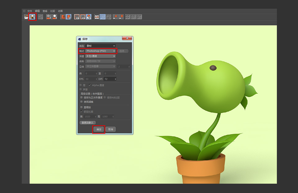Click the Save As floppy disk icon
The width and height of the screenshot is (298, 193).
coord(33,17)
